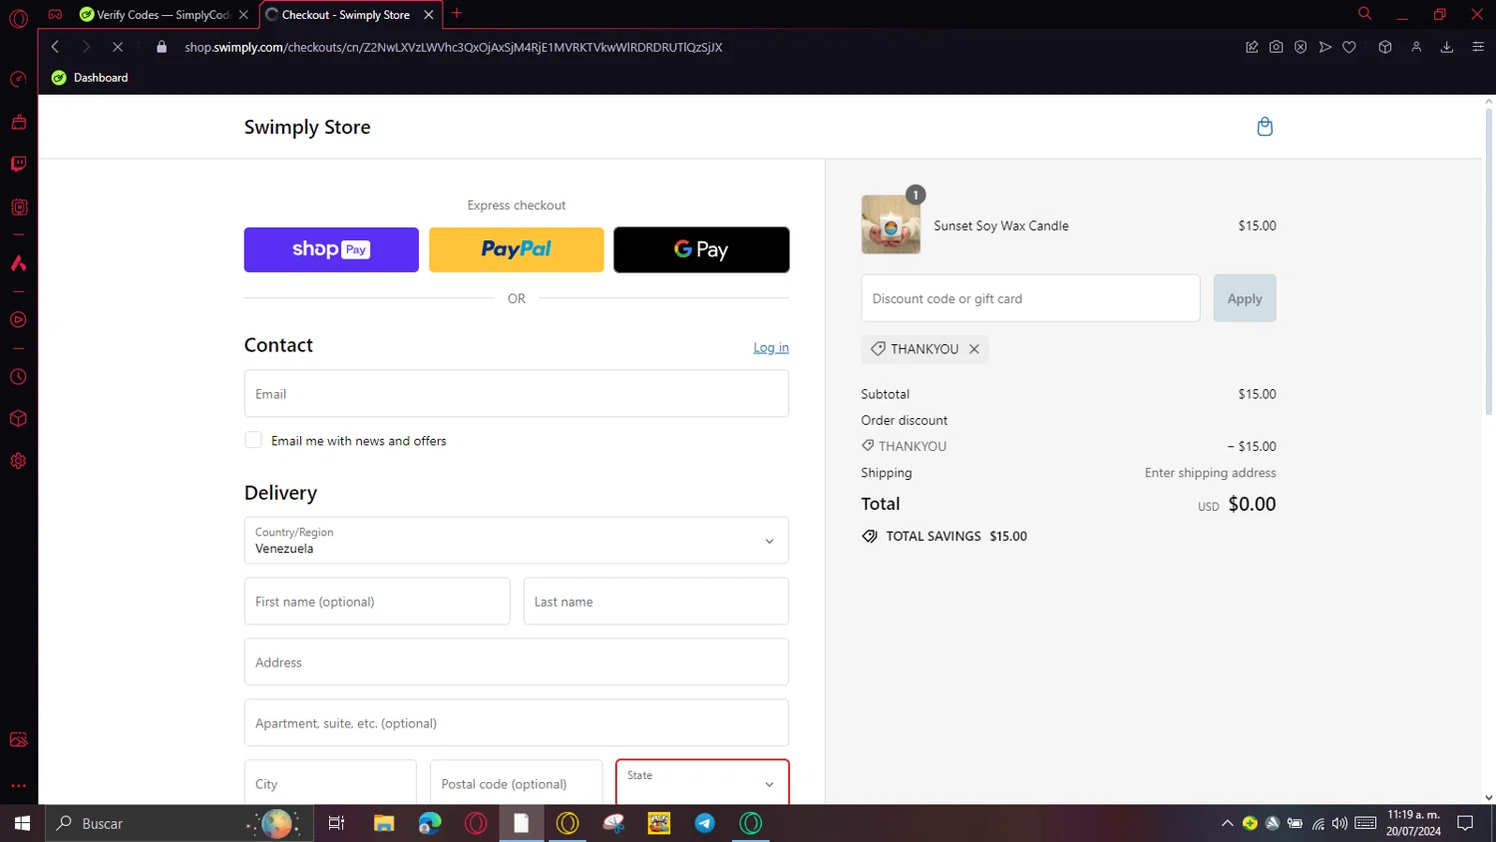
Task: Open a new browser tab
Action: (457, 14)
